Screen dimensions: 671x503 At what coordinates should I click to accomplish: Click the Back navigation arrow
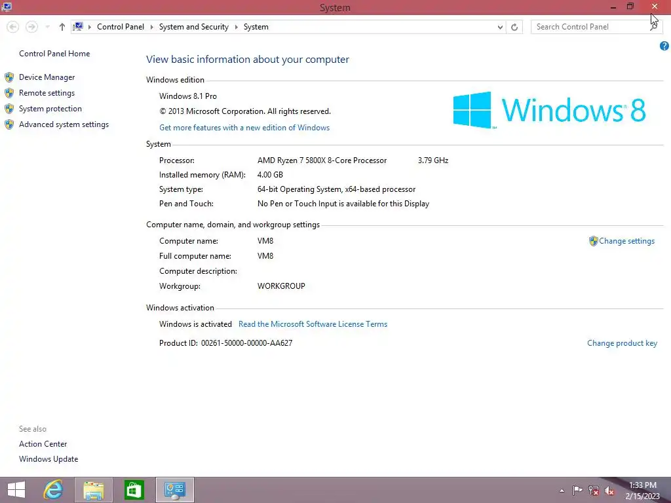(x=13, y=27)
